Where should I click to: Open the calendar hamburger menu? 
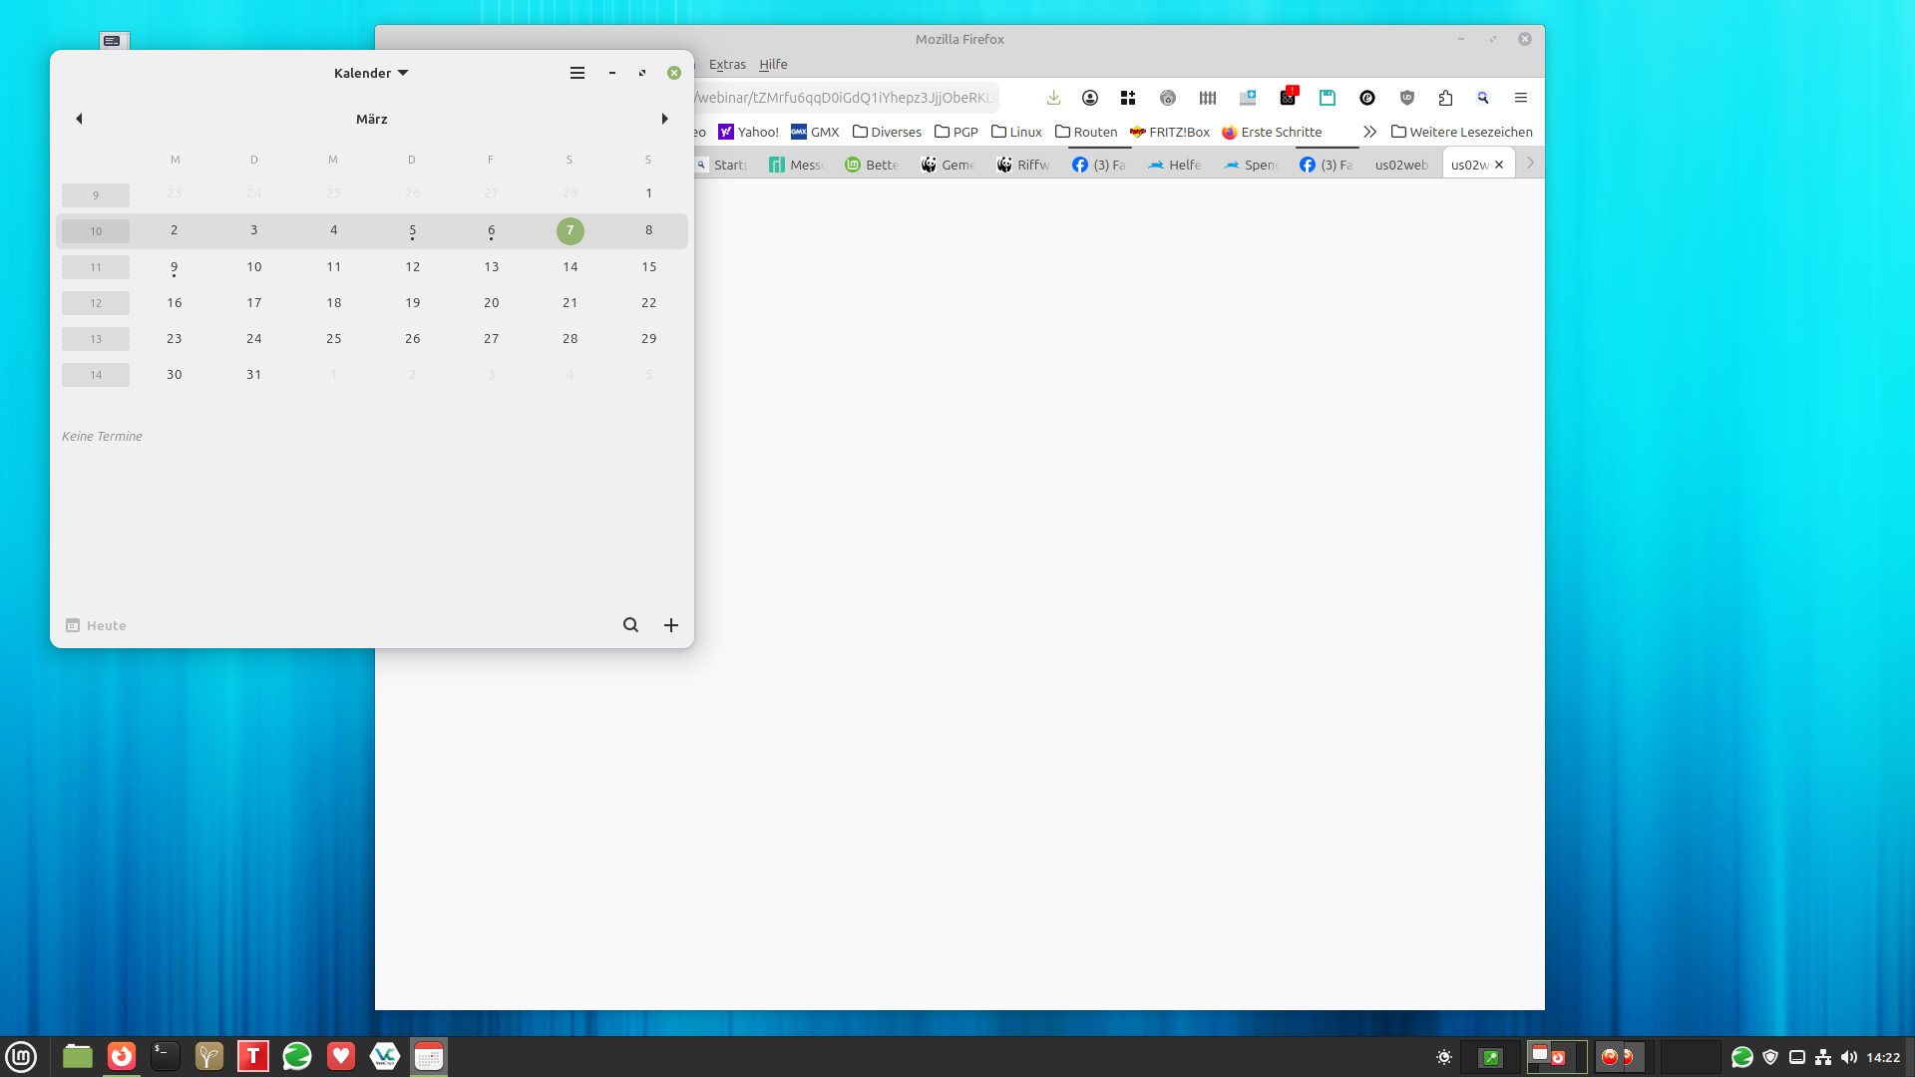(576, 73)
